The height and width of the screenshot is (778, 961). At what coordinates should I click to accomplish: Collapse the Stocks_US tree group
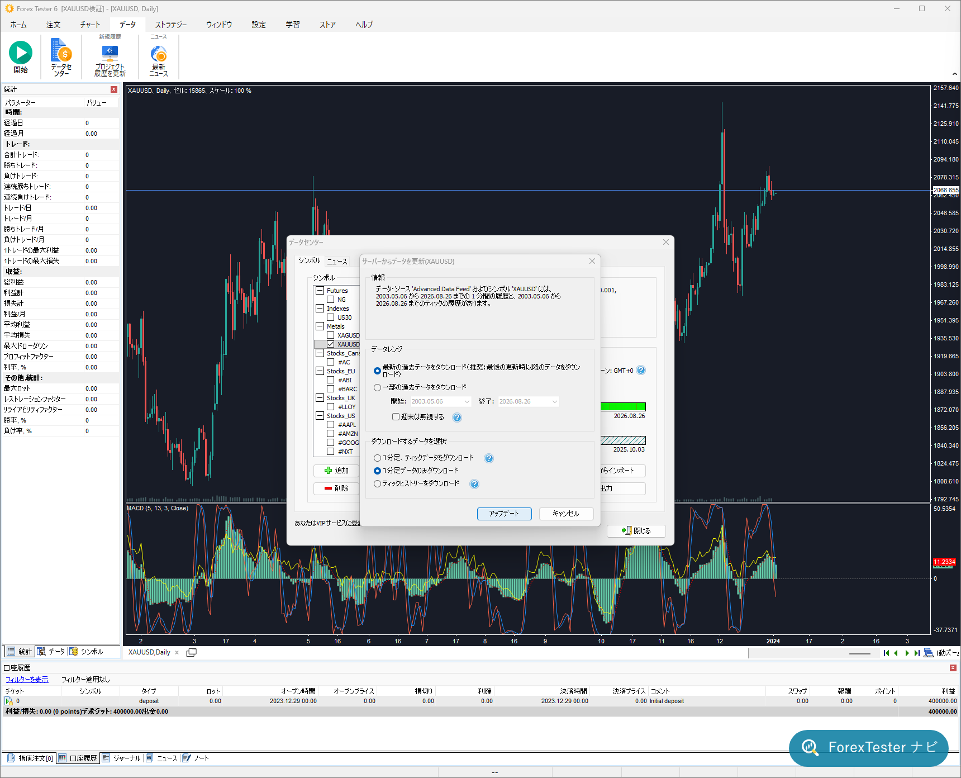point(320,416)
